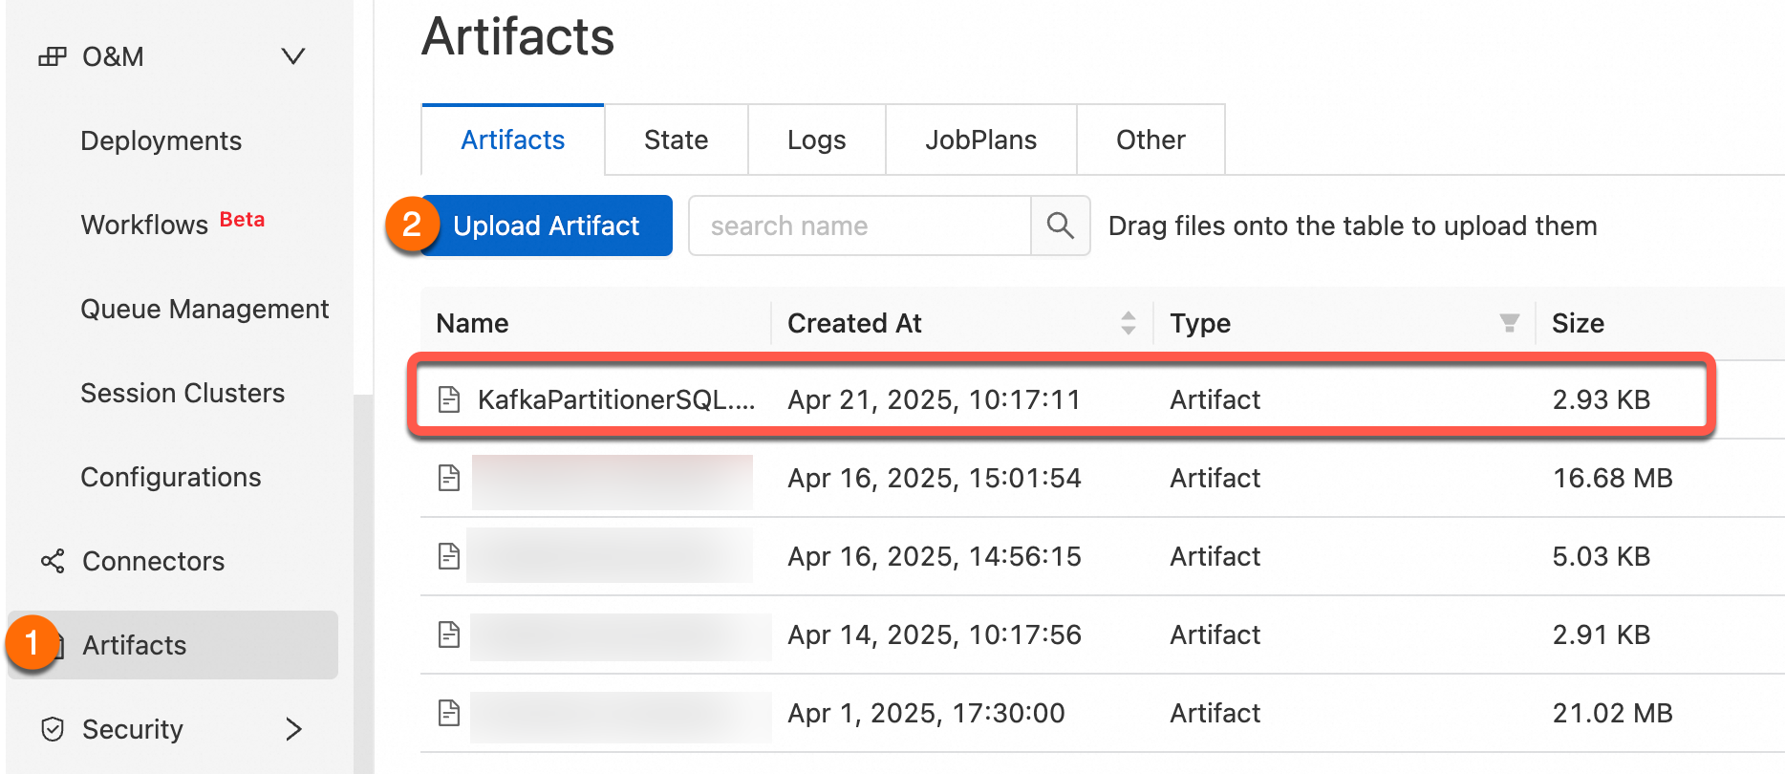Viewport: 1785px width, 774px height.
Task: Click file icon for 16.68 MB artifact
Action: point(449,478)
